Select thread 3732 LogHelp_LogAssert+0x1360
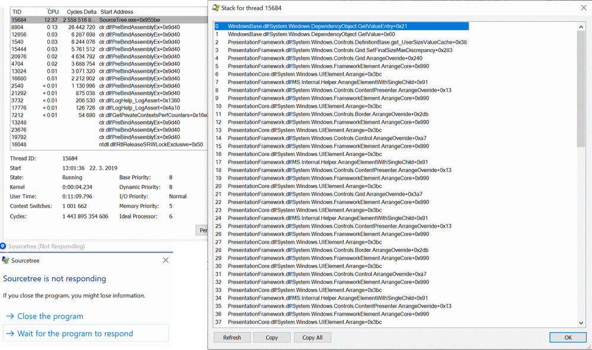This screenshot has height=350, width=592. pos(109,101)
